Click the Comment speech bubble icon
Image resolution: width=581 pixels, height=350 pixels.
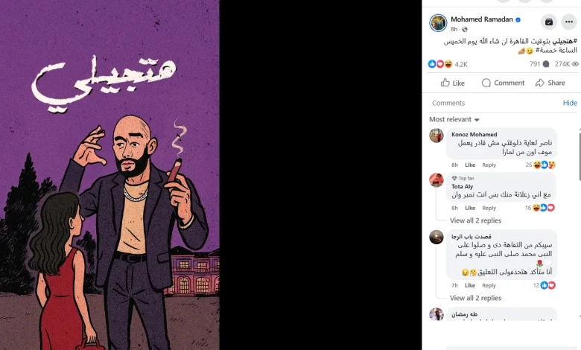point(486,83)
